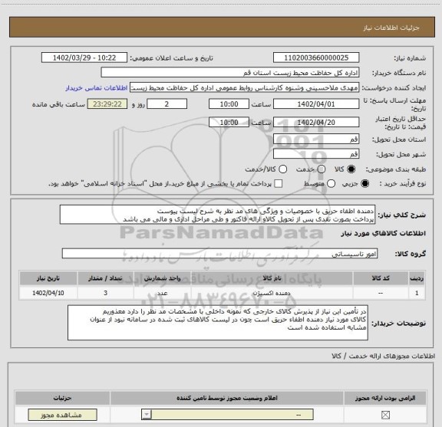442x427 pixels.
Task: Click the جزئیات اطلاعات نیاز header title
Action: pos(391,28)
